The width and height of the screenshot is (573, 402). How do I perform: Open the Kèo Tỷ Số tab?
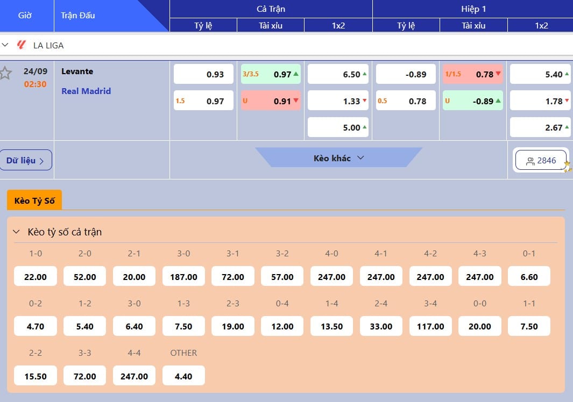pos(34,200)
